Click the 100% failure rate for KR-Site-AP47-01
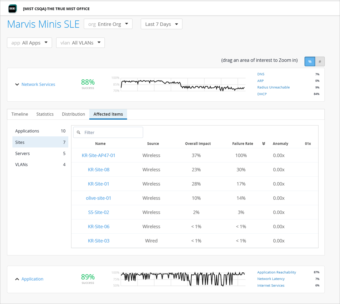This screenshot has width=340, height=304. 241,155
